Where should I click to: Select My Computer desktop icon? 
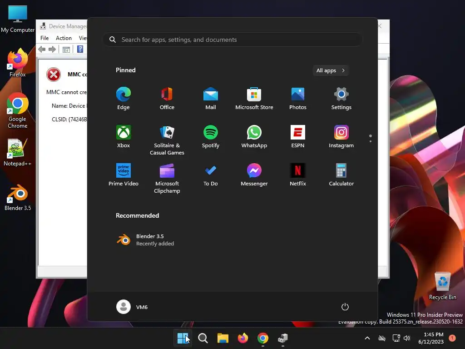[18, 19]
